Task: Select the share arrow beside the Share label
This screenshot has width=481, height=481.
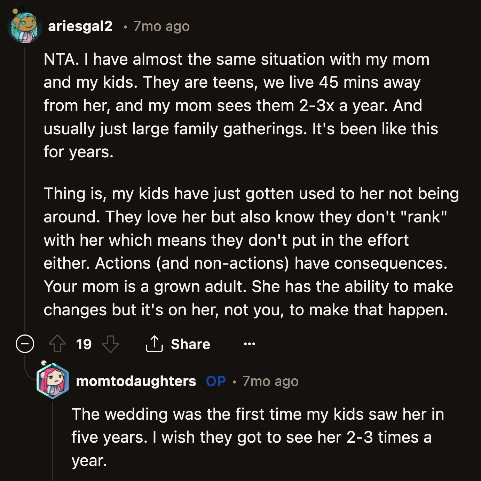Action: pos(155,344)
